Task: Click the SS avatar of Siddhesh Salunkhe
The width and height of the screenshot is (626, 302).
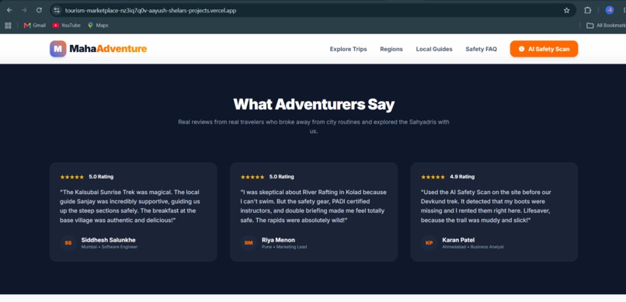Action: 68,243
